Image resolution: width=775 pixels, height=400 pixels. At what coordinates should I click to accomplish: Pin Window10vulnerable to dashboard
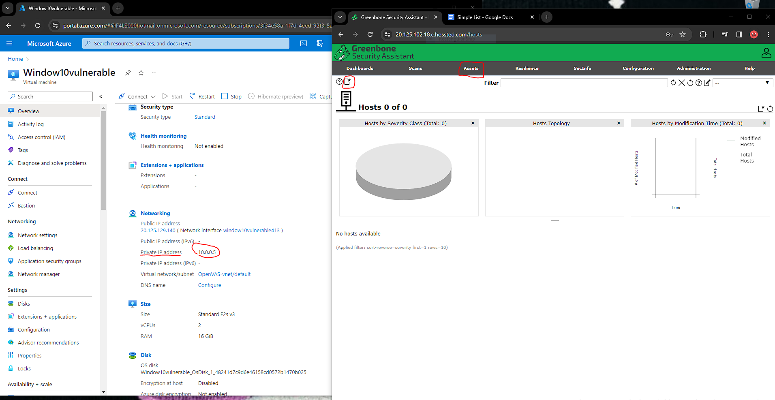point(128,73)
